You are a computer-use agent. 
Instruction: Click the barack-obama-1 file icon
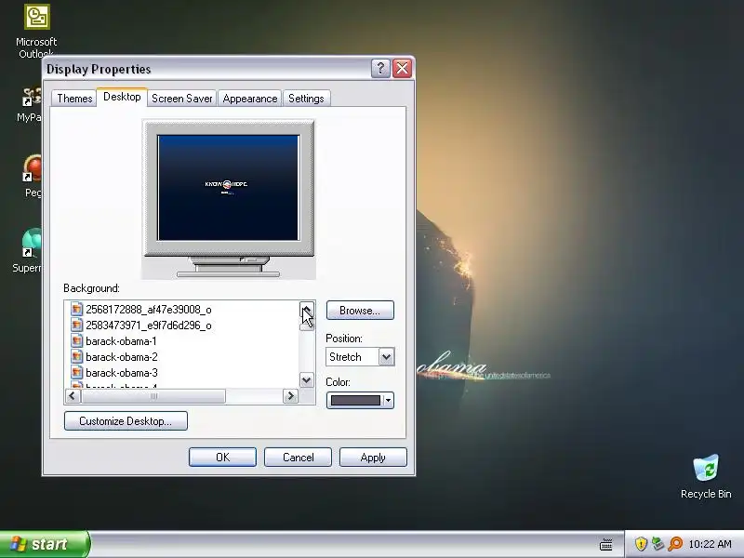pos(76,340)
